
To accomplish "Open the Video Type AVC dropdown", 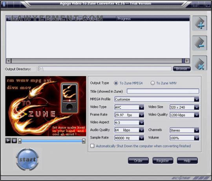I will coord(129,107).
